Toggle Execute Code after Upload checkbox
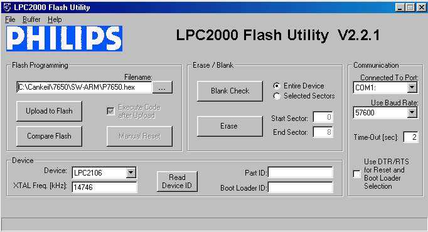 pyautogui.click(x=110, y=111)
